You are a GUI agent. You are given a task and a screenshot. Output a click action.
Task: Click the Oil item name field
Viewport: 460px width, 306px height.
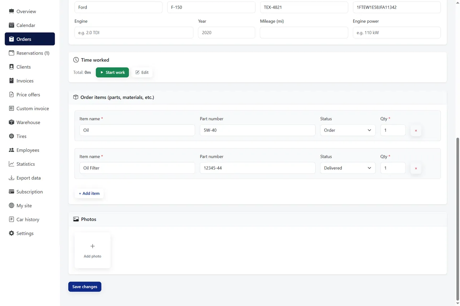137,130
